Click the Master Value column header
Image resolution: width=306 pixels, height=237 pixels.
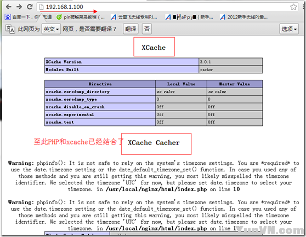pyautogui.click(x=235, y=84)
